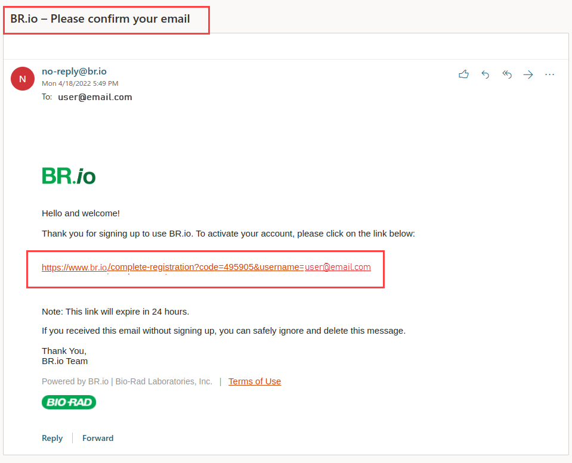Image resolution: width=572 pixels, height=463 pixels.
Task: Click the subject 'BR.io – Please confirm your email'
Action: tap(100, 18)
